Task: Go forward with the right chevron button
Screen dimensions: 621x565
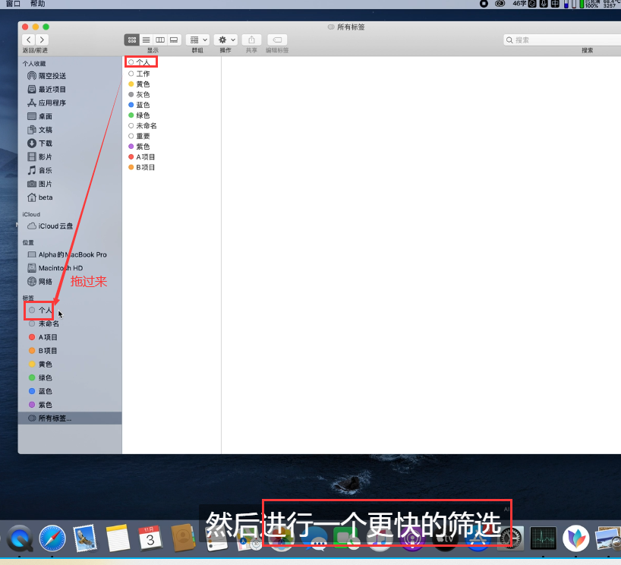Action: (42, 39)
